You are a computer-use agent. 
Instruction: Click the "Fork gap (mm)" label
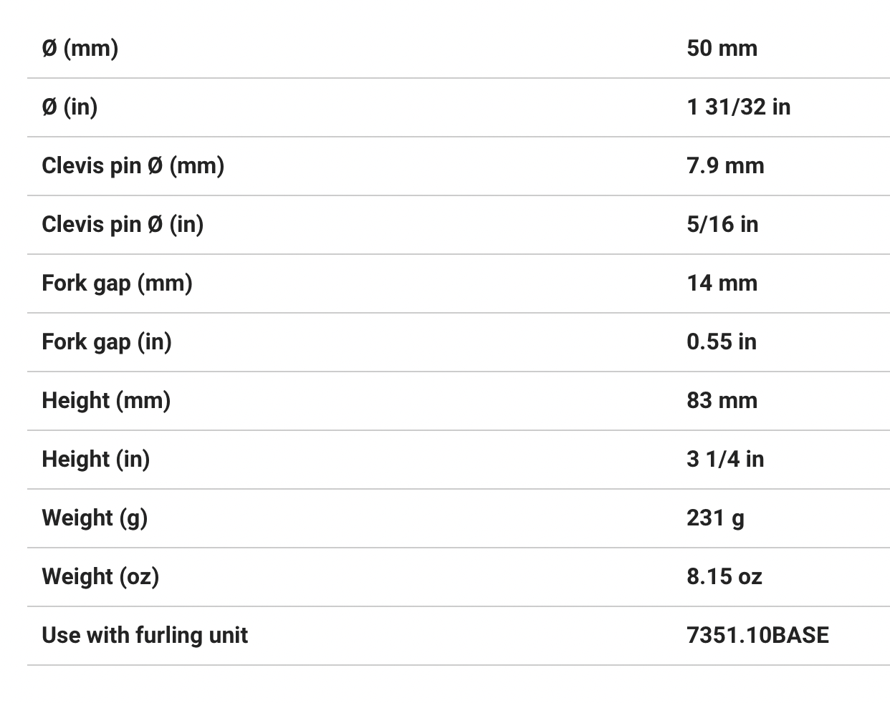[x=117, y=283]
